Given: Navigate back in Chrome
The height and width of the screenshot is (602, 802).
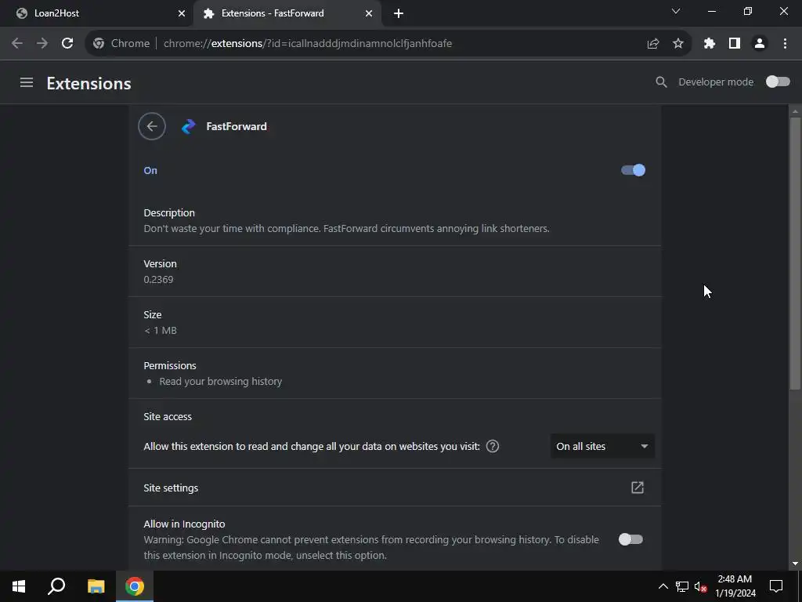Looking at the screenshot, I should pyautogui.click(x=17, y=44).
